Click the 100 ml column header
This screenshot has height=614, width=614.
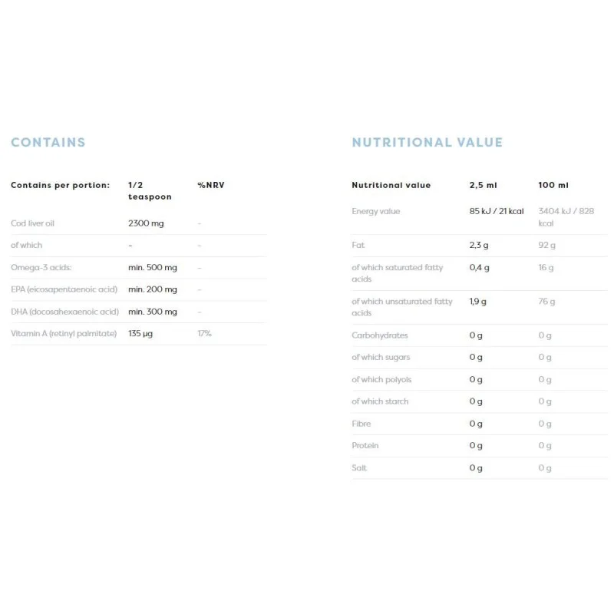click(553, 185)
